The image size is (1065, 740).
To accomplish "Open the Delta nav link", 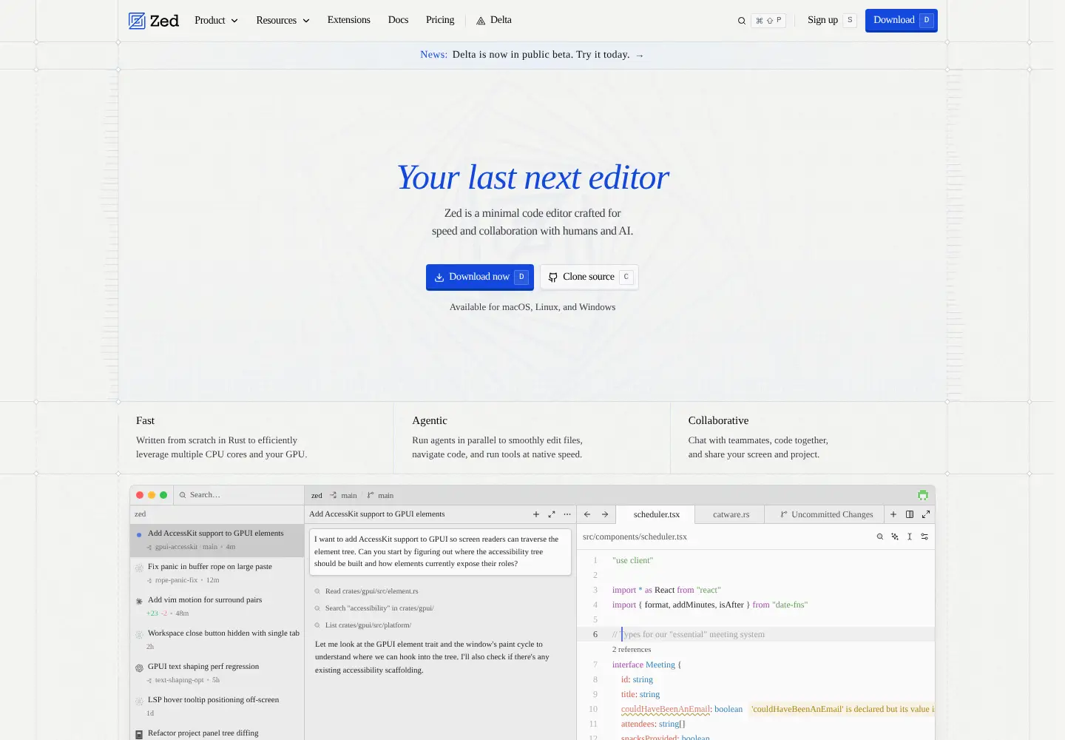I will [494, 20].
